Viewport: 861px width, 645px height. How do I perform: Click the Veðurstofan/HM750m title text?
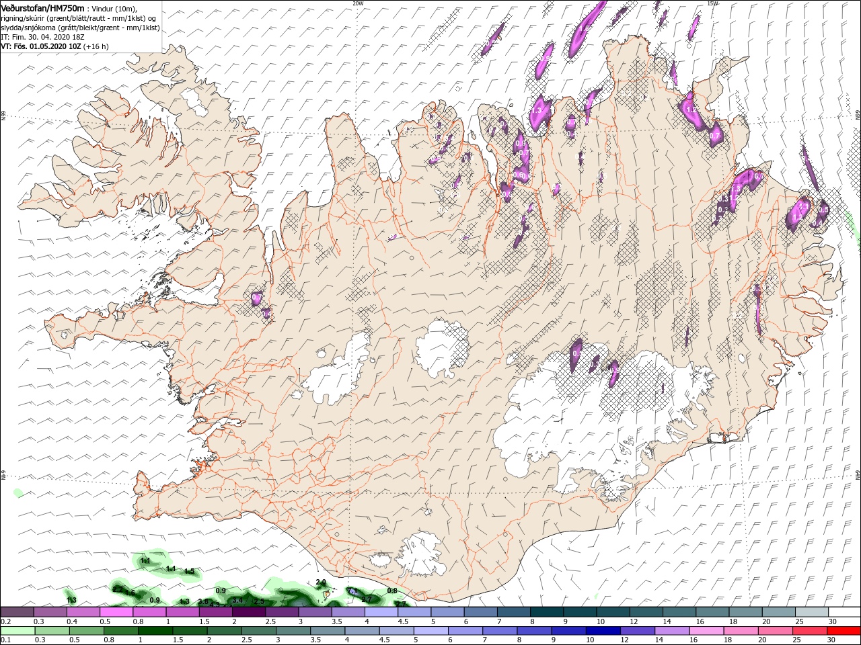coord(43,7)
